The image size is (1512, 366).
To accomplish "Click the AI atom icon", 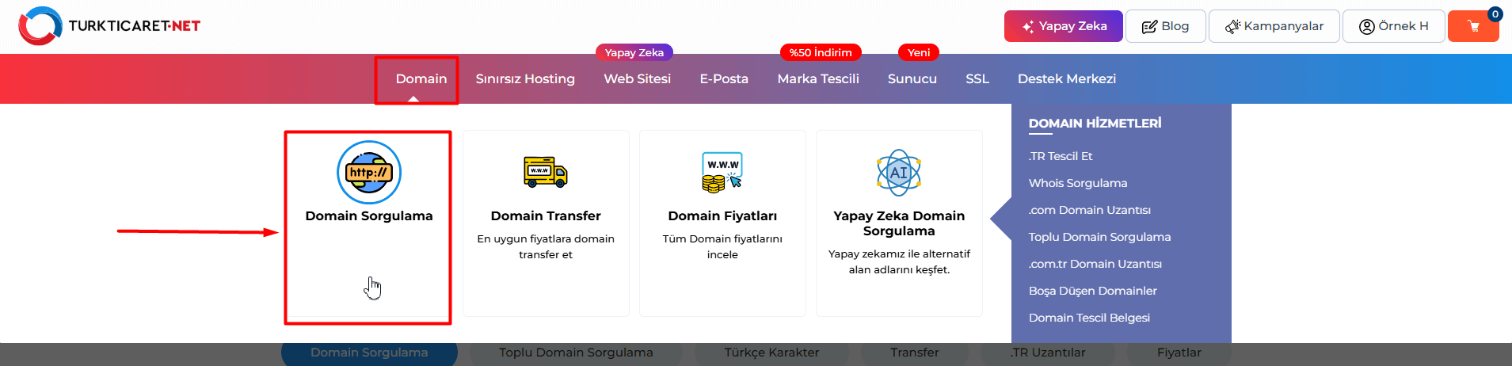I will [x=899, y=172].
